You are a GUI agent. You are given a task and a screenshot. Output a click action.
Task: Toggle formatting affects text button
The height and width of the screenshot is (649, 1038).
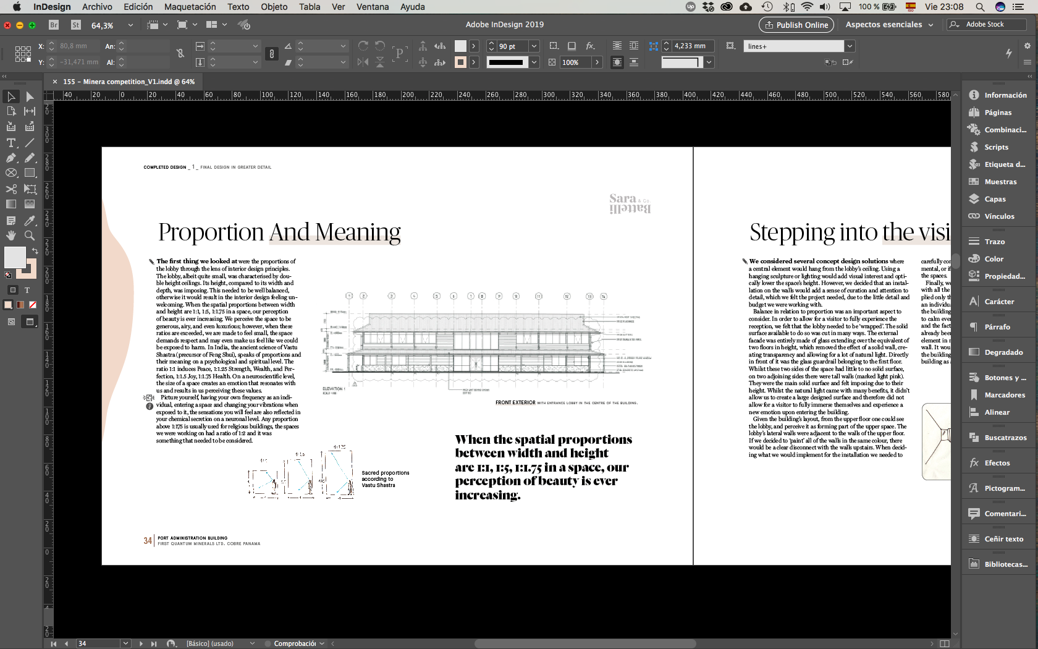pyautogui.click(x=27, y=290)
